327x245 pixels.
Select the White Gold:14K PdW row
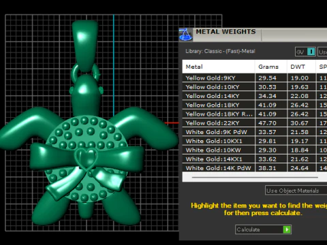pyautogui.click(x=255, y=168)
